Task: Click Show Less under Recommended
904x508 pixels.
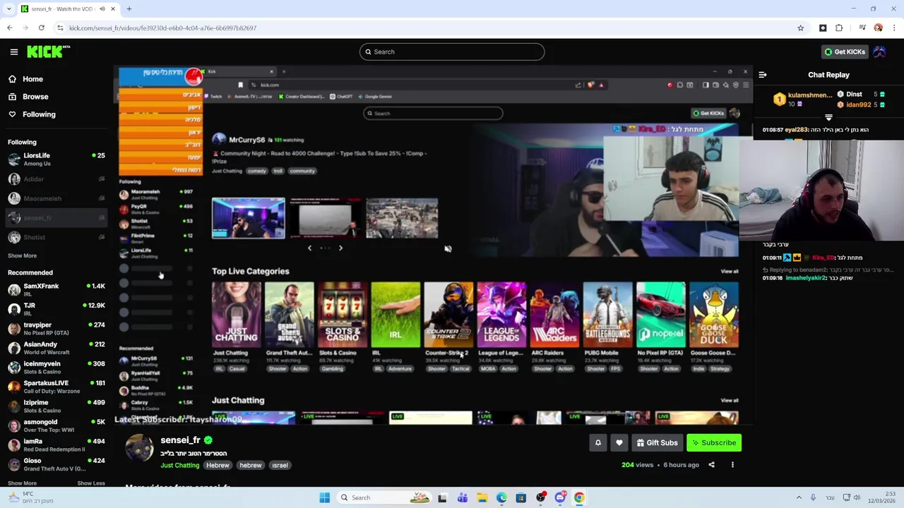Action: pos(90,483)
